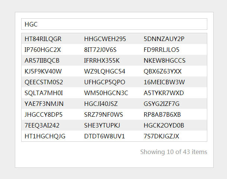Pick the WM50HGCN3C entry

tap(106, 93)
